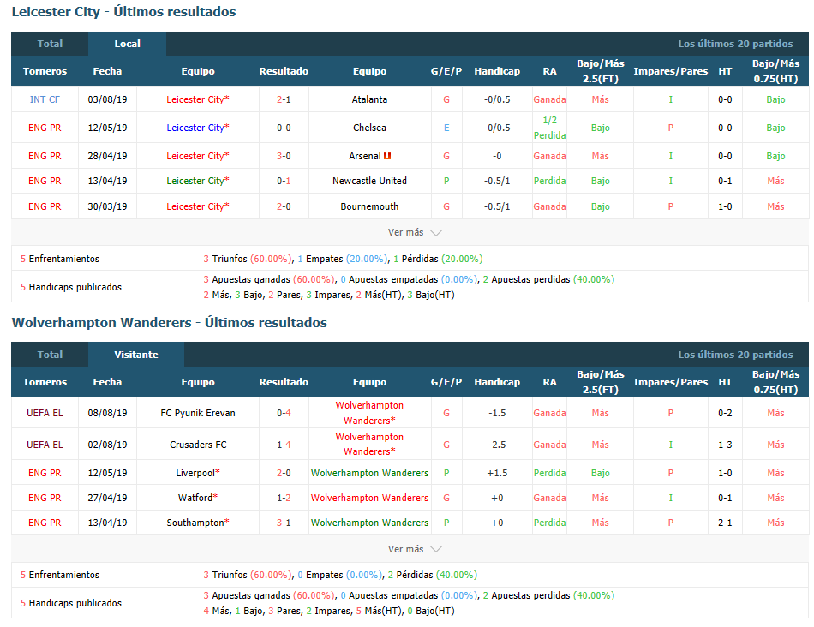
Task: Click the Impares/Pares header in Wolverhampton table
Action: (x=670, y=382)
